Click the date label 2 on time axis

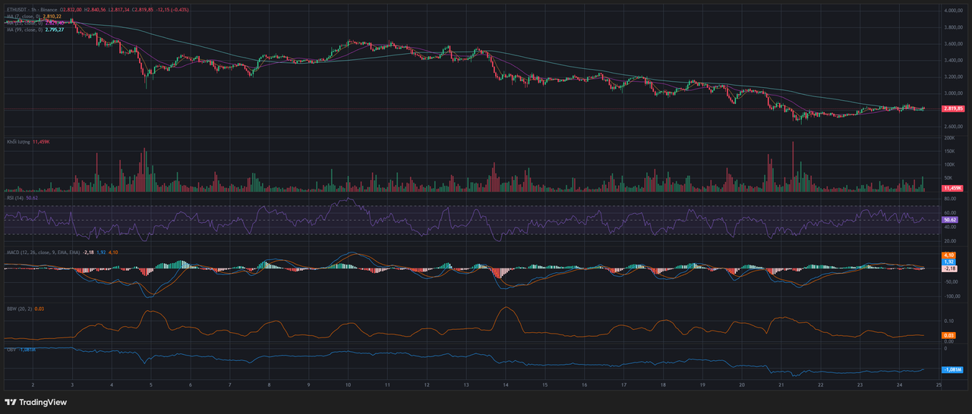33,384
